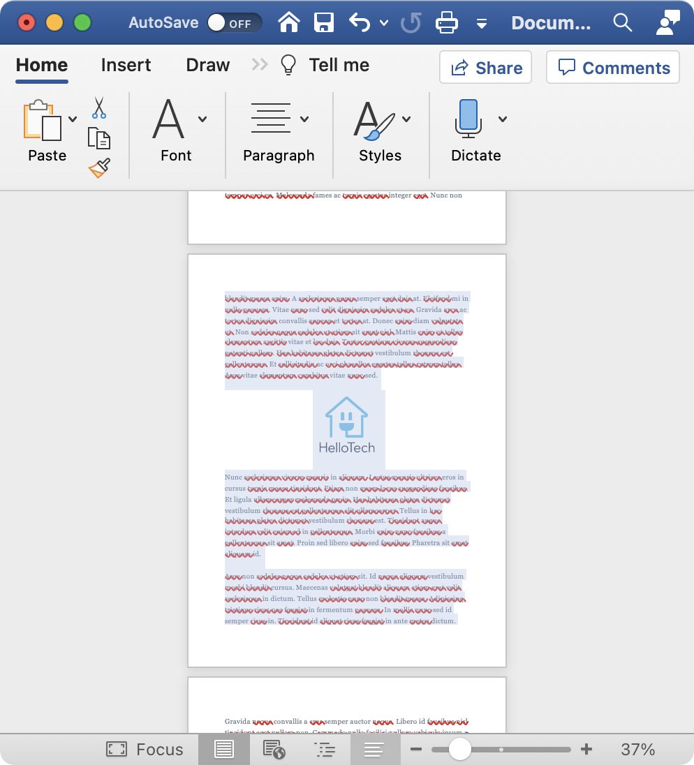Image resolution: width=694 pixels, height=765 pixels.
Task: Expand the Paragraph dropdown arrow
Action: (x=304, y=119)
